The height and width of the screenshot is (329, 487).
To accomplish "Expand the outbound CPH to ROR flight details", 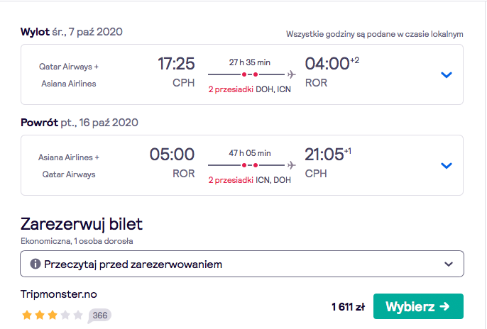I will pyautogui.click(x=447, y=74).
